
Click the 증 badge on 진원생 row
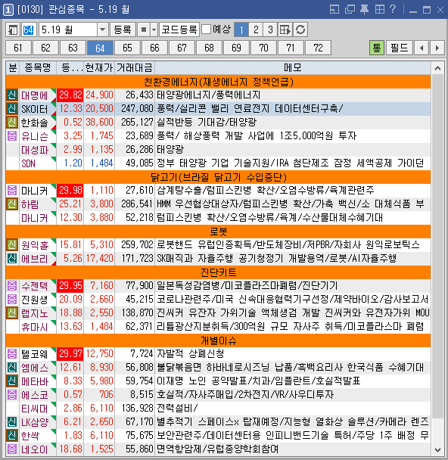(x=12, y=299)
